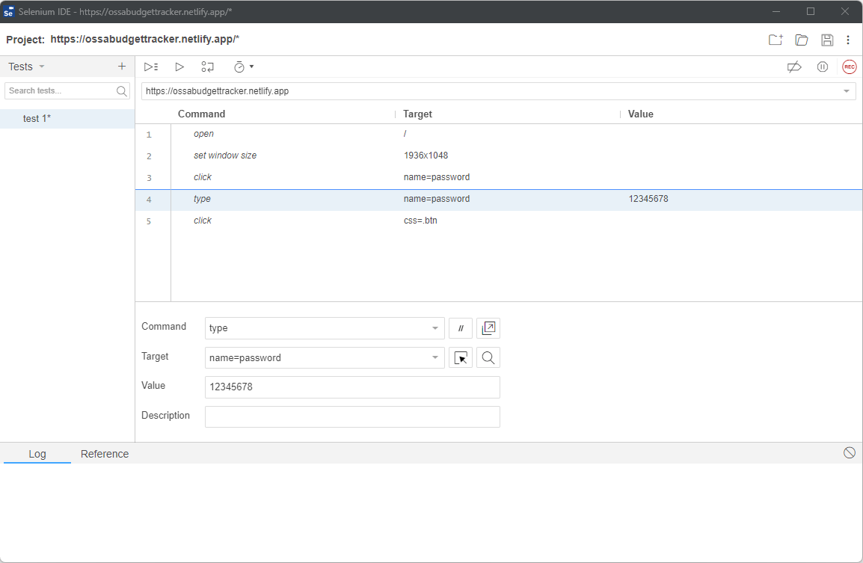Click Find target in page magnifier
863x563 pixels.
click(488, 358)
